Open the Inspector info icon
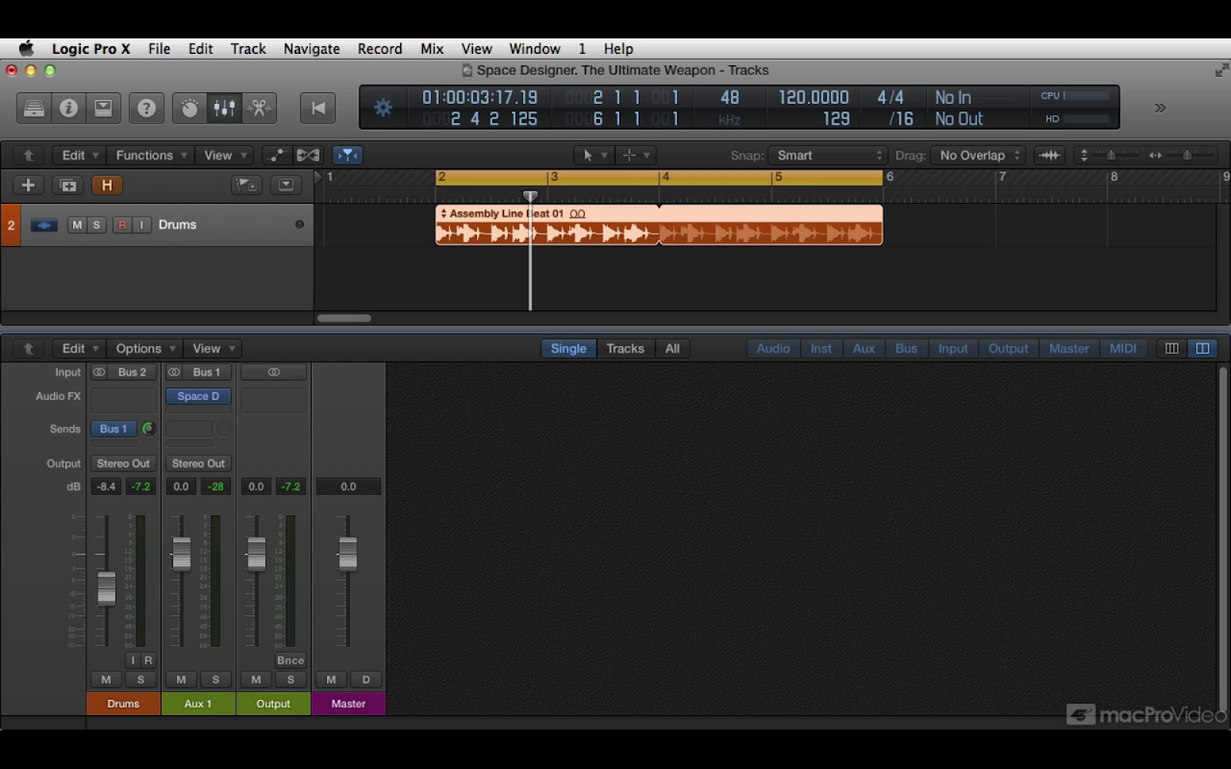Viewport: 1231px width, 769px height. [x=68, y=108]
